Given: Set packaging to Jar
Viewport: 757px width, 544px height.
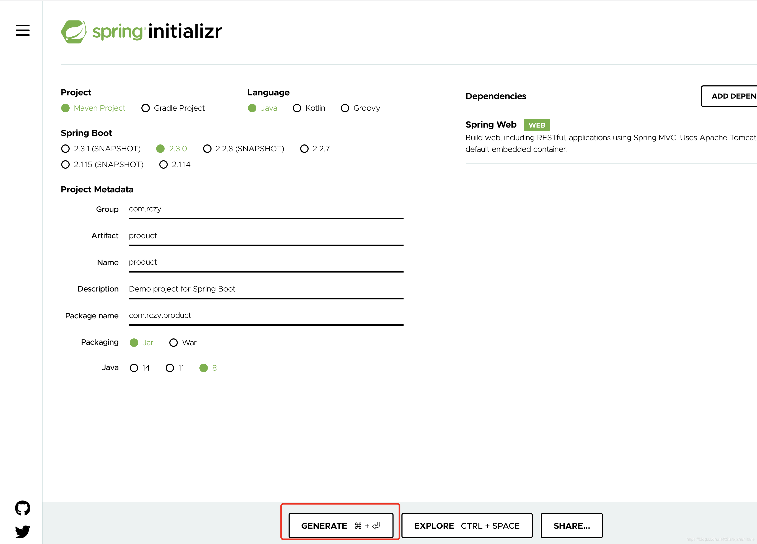Looking at the screenshot, I should 142,343.
